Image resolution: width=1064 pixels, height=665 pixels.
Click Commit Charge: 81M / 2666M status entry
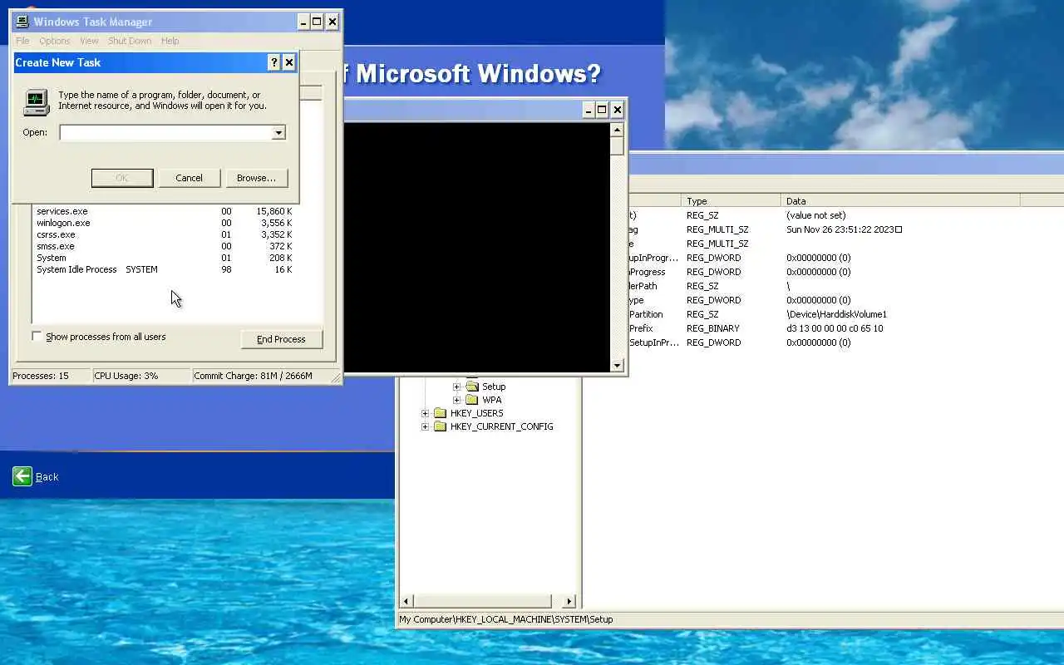pyautogui.click(x=253, y=376)
